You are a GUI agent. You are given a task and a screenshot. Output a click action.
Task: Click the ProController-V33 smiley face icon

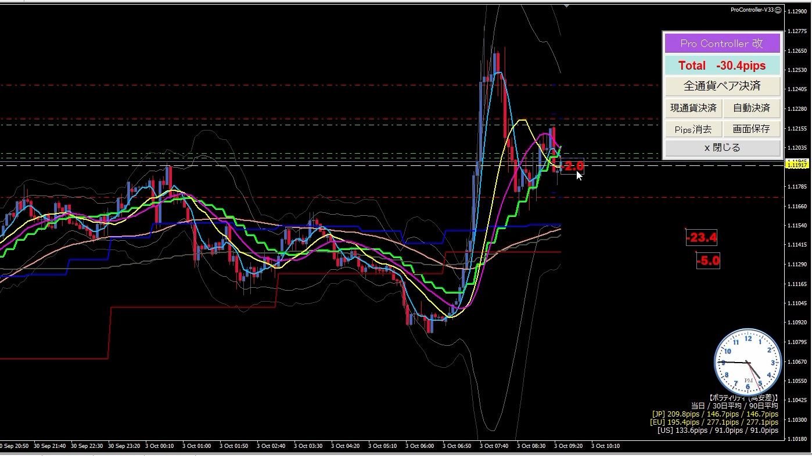(778, 10)
